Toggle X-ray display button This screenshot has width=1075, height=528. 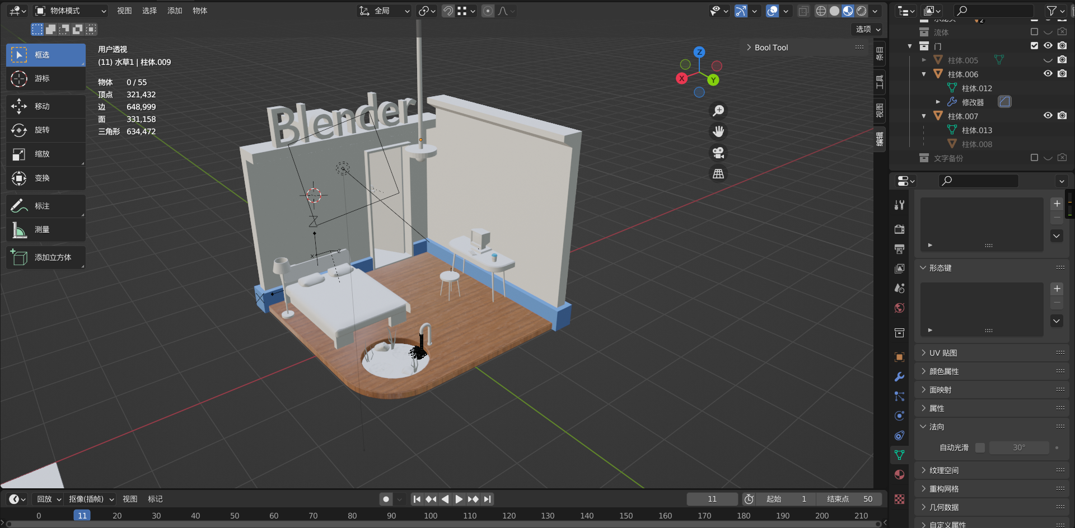(x=803, y=11)
